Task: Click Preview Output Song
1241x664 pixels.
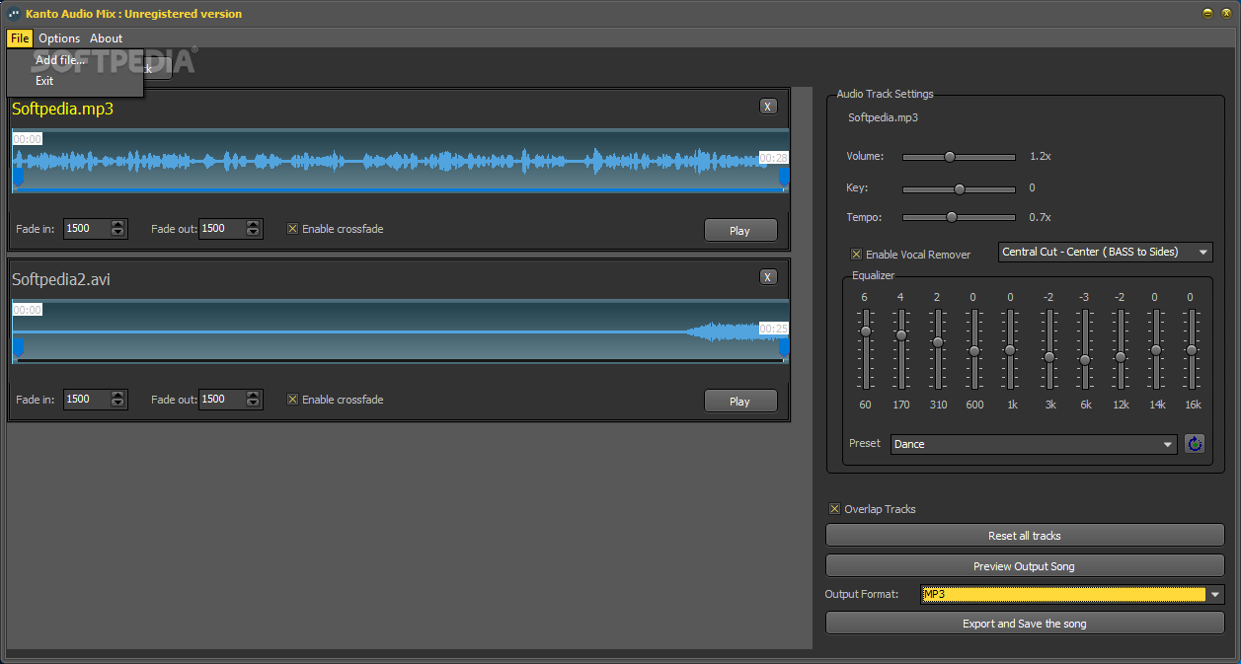Action: point(1025,566)
